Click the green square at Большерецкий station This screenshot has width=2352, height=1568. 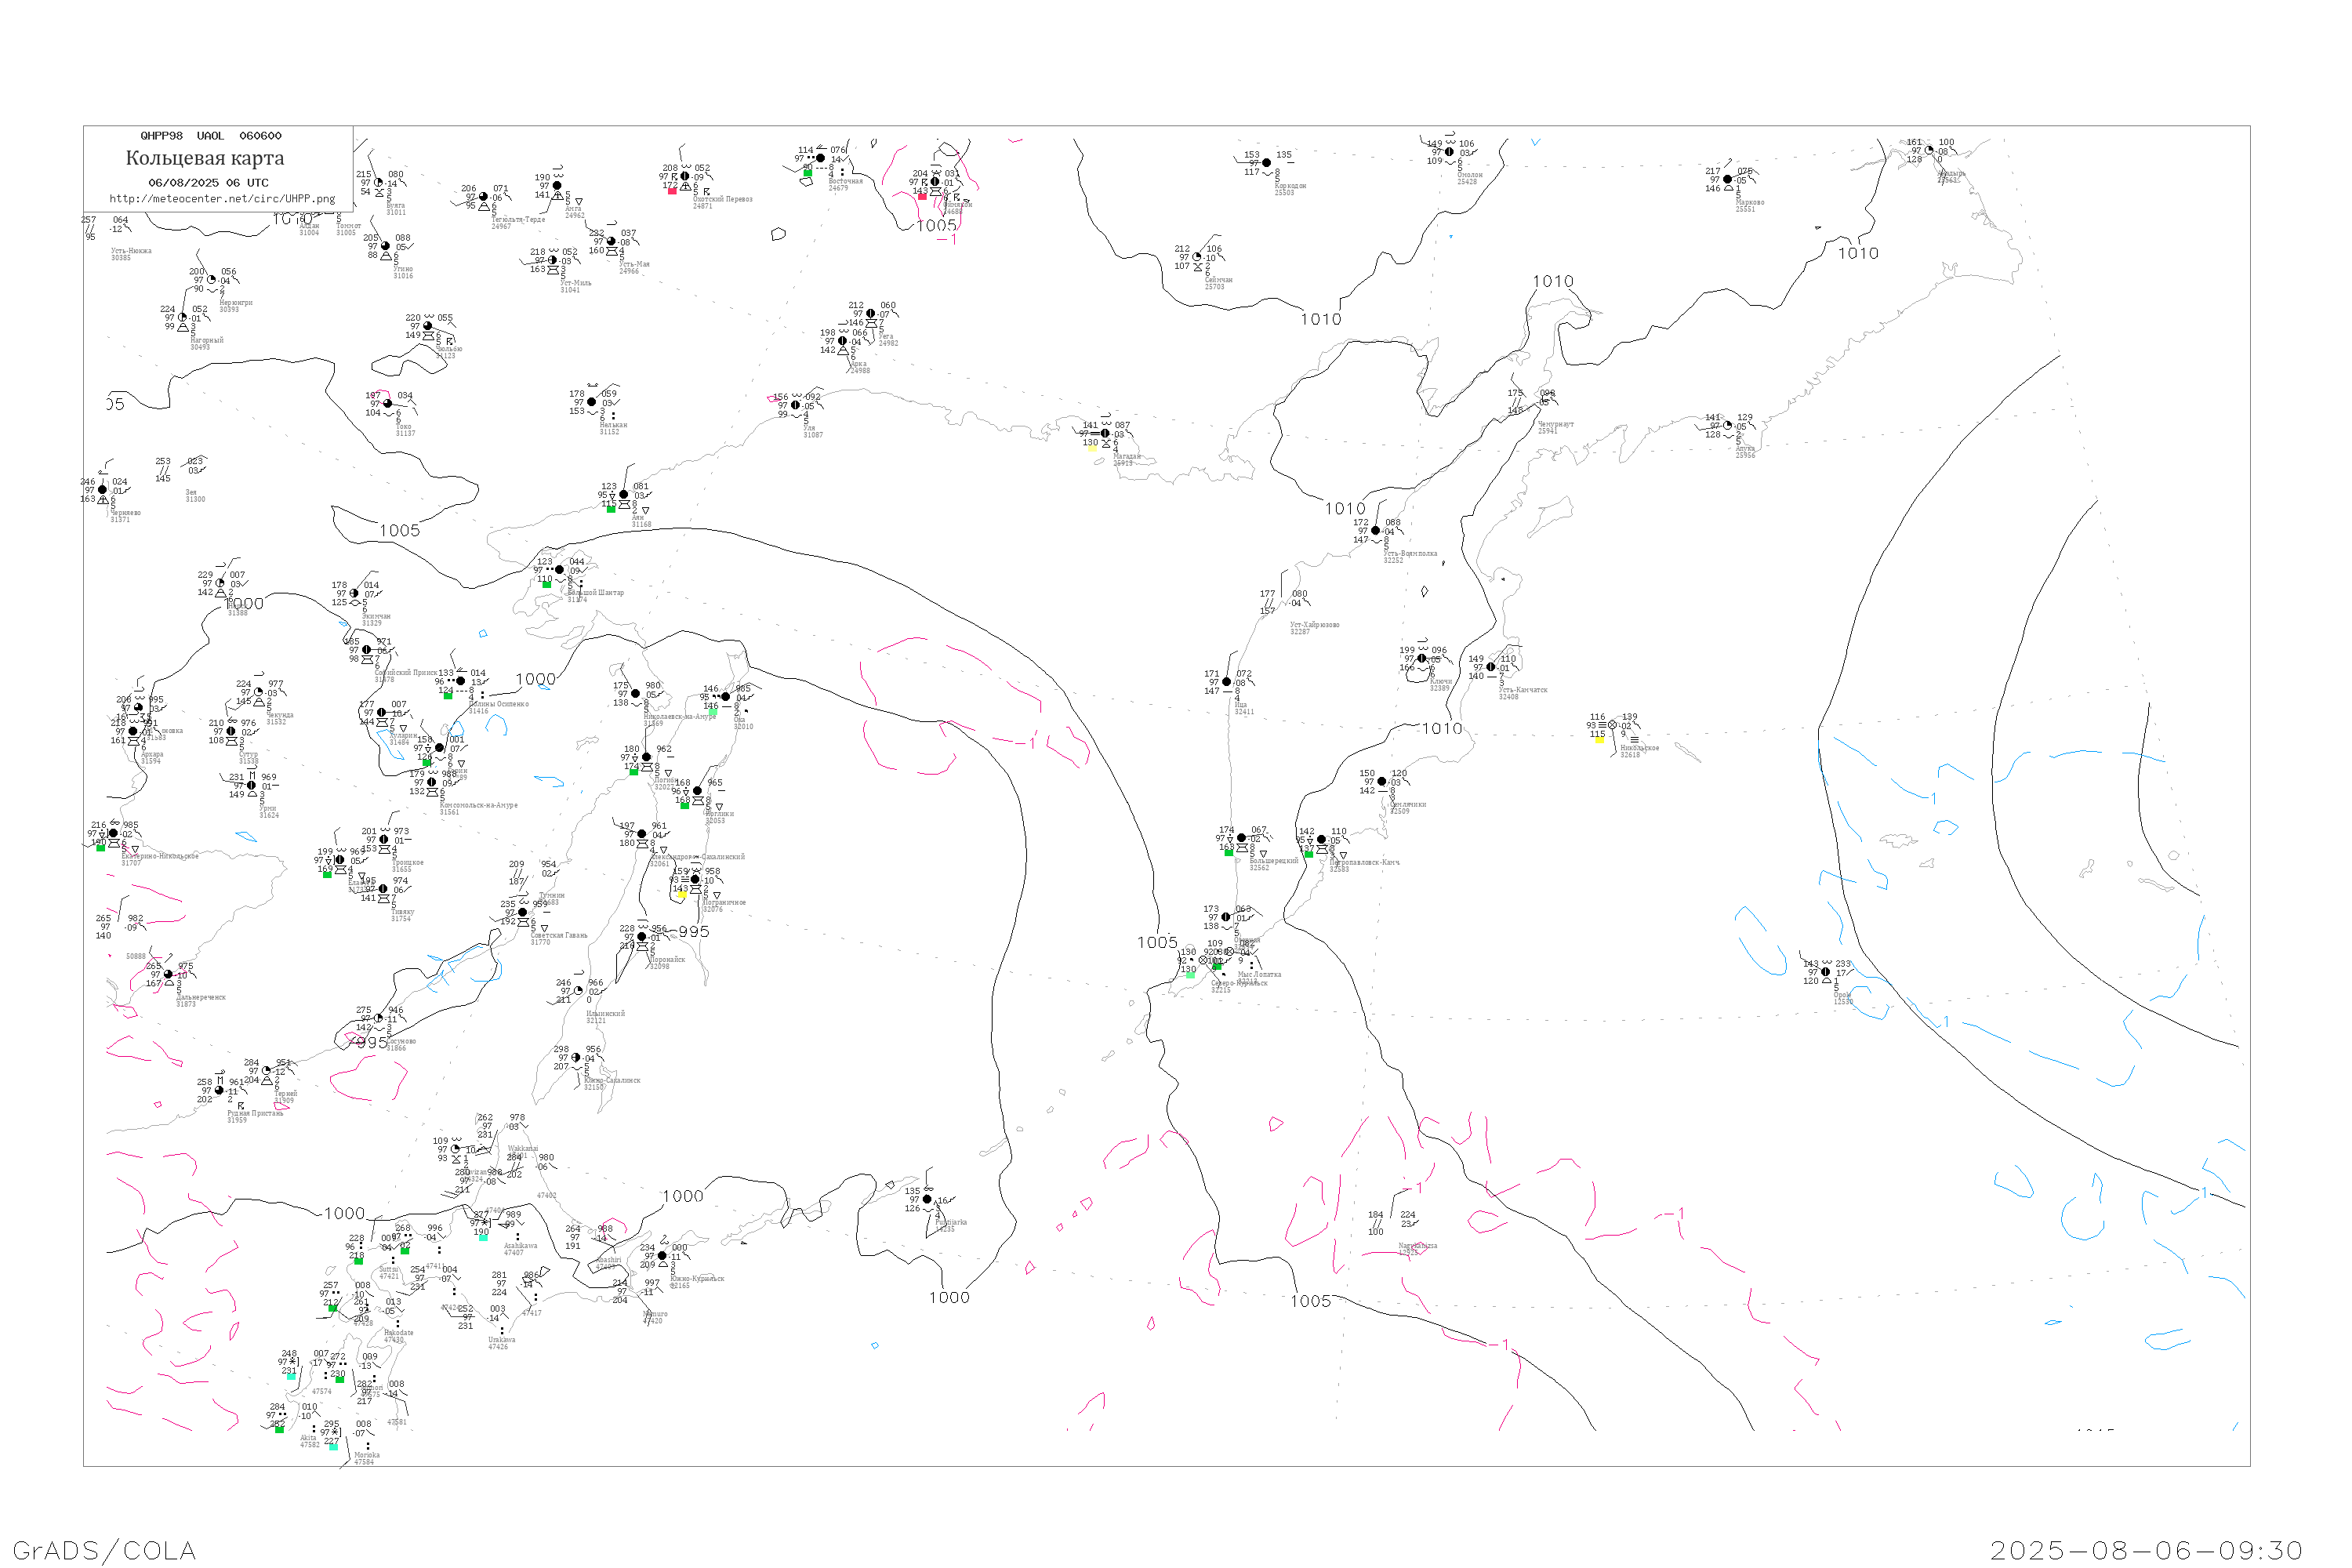tap(1229, 852)
